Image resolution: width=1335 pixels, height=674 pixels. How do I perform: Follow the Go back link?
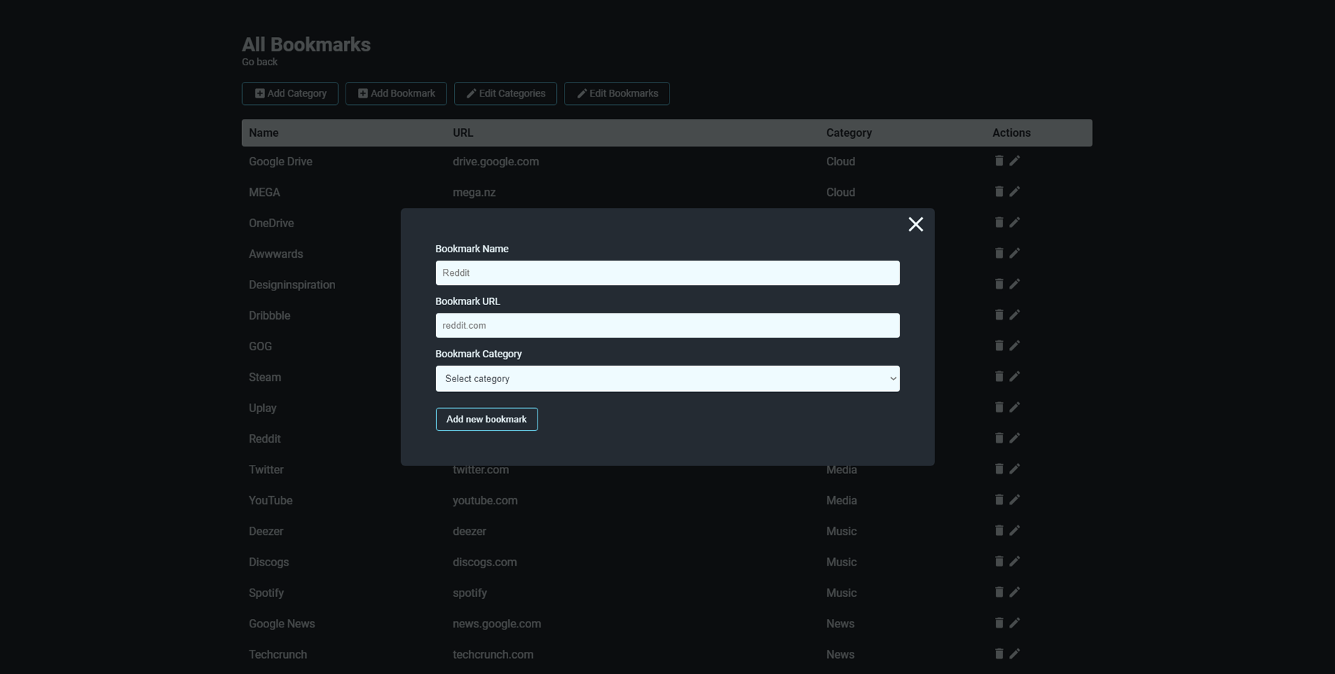259,63
